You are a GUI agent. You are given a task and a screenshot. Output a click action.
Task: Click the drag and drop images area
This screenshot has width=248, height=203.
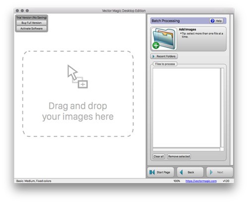[x=78, y=94]
